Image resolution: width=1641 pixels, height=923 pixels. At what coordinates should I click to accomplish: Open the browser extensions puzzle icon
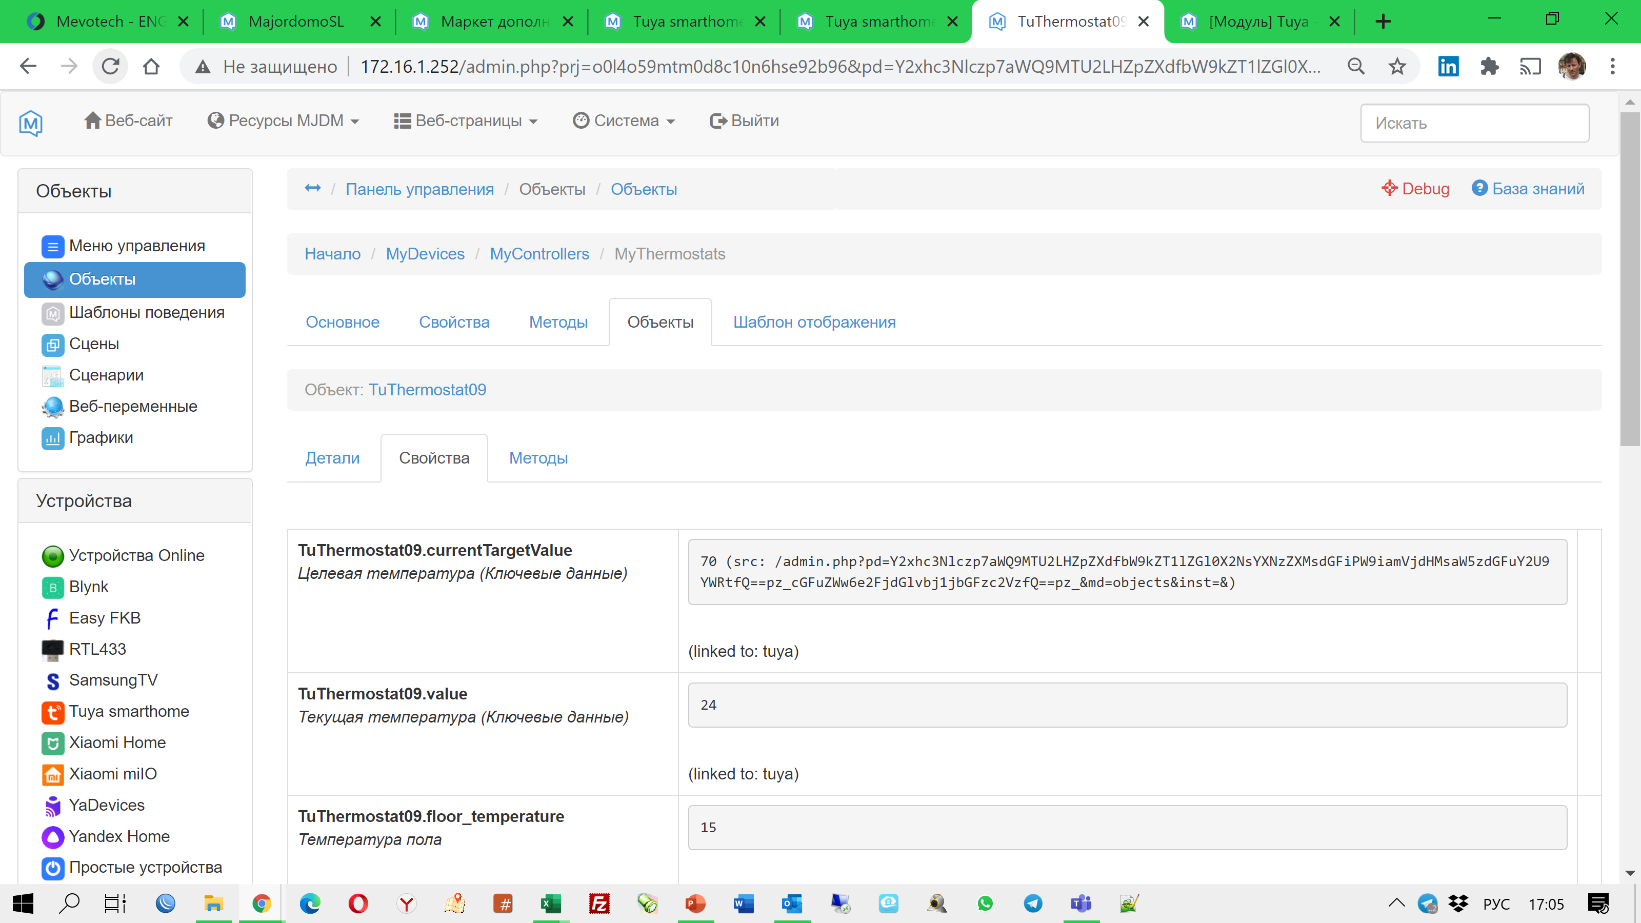[x=1489, y=66]
